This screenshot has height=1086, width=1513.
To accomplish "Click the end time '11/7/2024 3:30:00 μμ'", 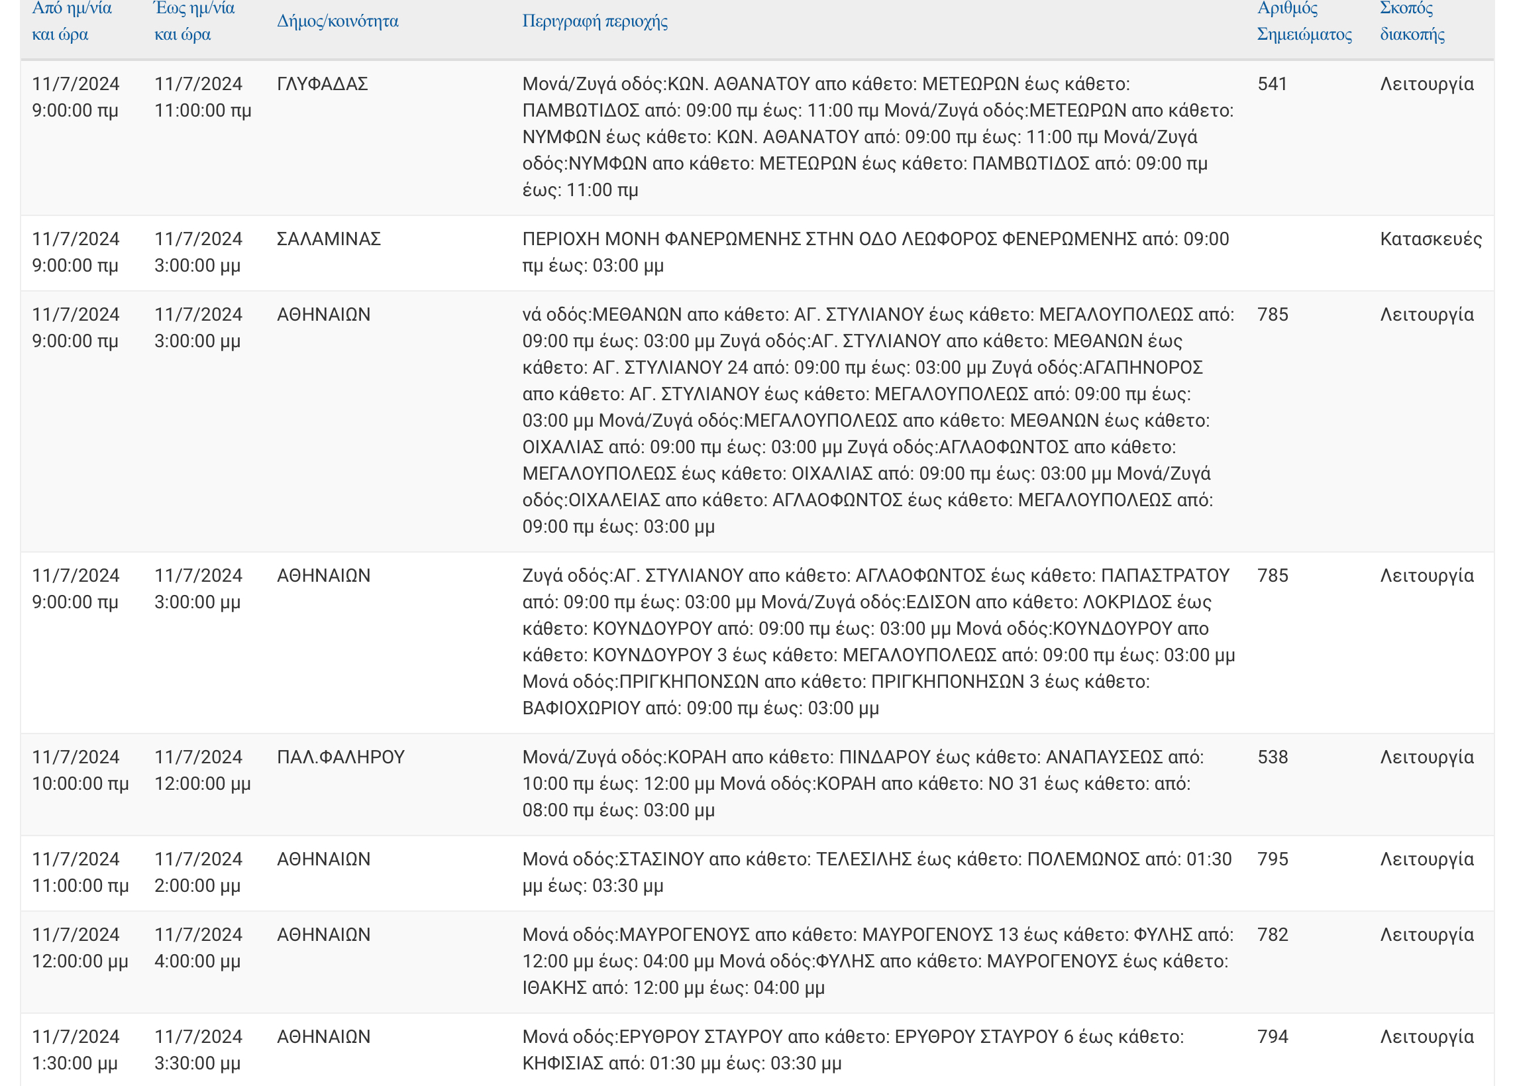I will point(198,1050).
